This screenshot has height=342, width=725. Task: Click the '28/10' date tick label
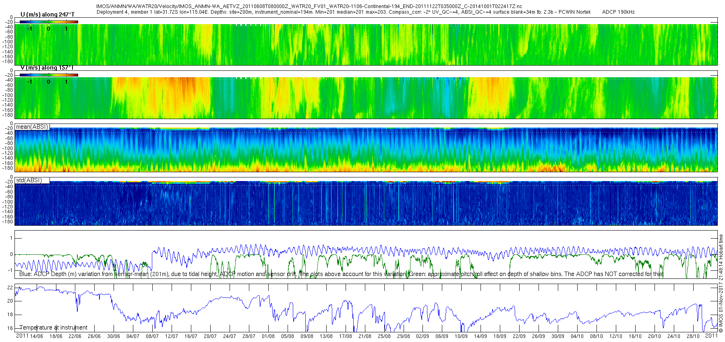click(x=693, y=336)
